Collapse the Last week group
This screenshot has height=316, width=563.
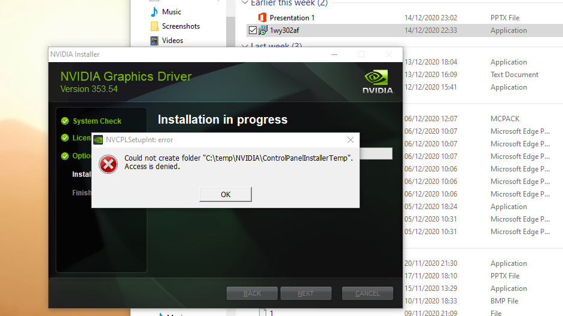245,46
